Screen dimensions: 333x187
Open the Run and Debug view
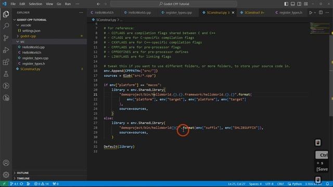pyautogui.click(x=6, y=50)
